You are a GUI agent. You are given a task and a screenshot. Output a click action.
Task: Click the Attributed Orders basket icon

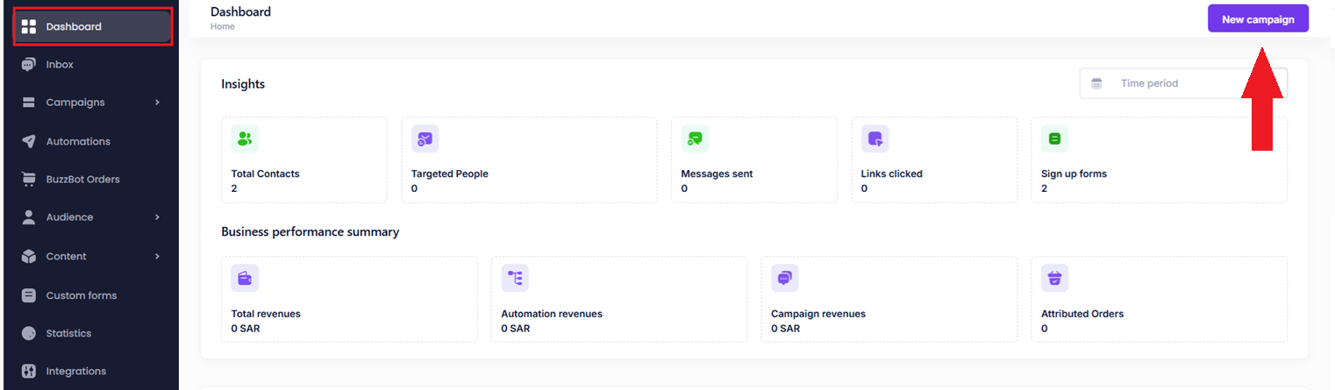(1054, 278)
